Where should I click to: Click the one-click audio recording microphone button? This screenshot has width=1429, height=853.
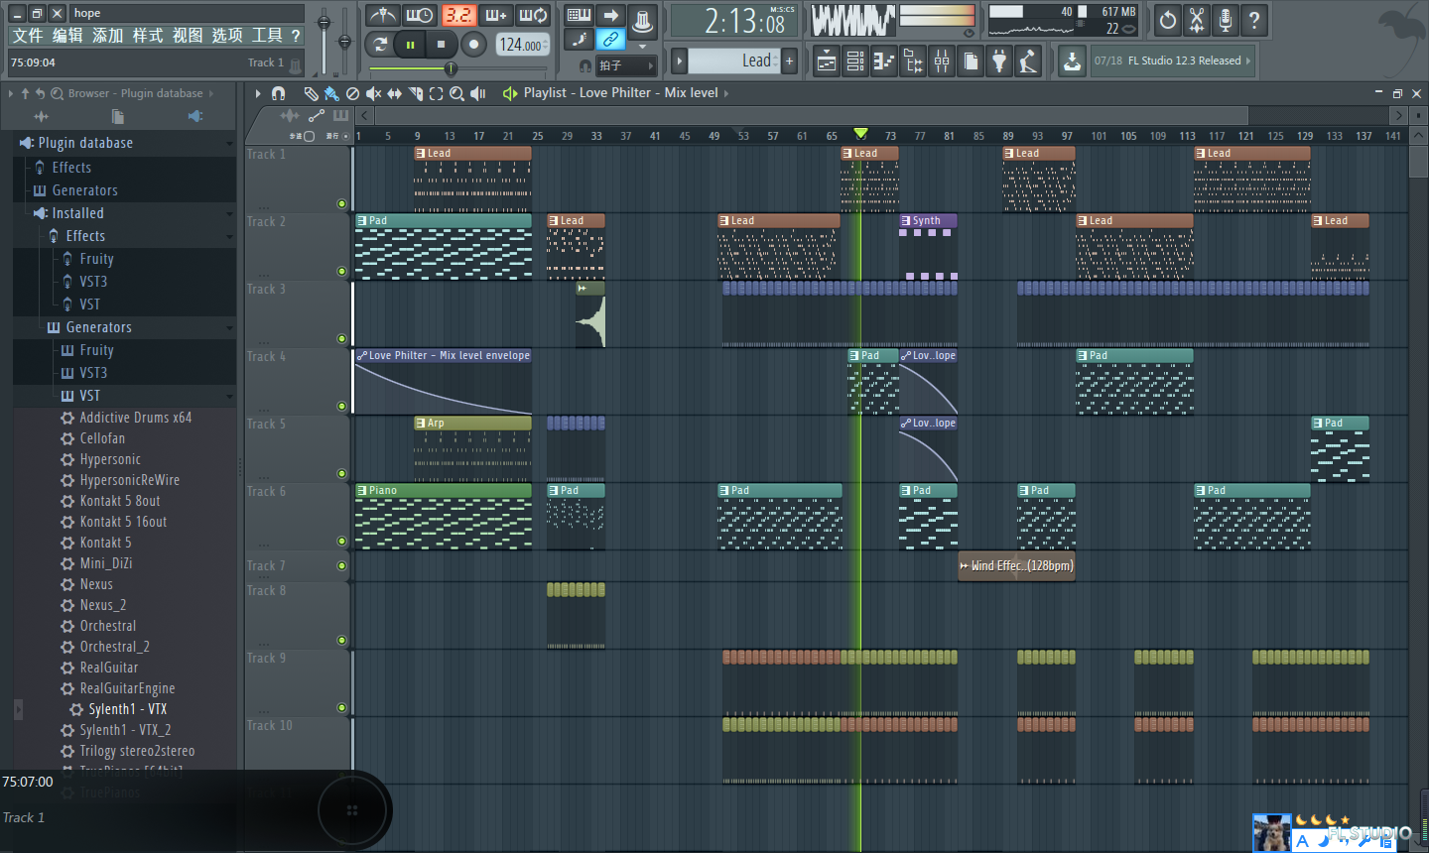pyautogui.click(x=1226, y=20)
